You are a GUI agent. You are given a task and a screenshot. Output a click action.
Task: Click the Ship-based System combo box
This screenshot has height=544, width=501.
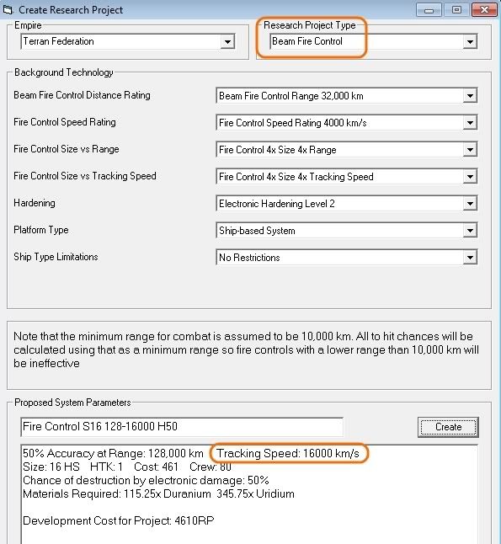pyautogui.click(x=347, y=231)
